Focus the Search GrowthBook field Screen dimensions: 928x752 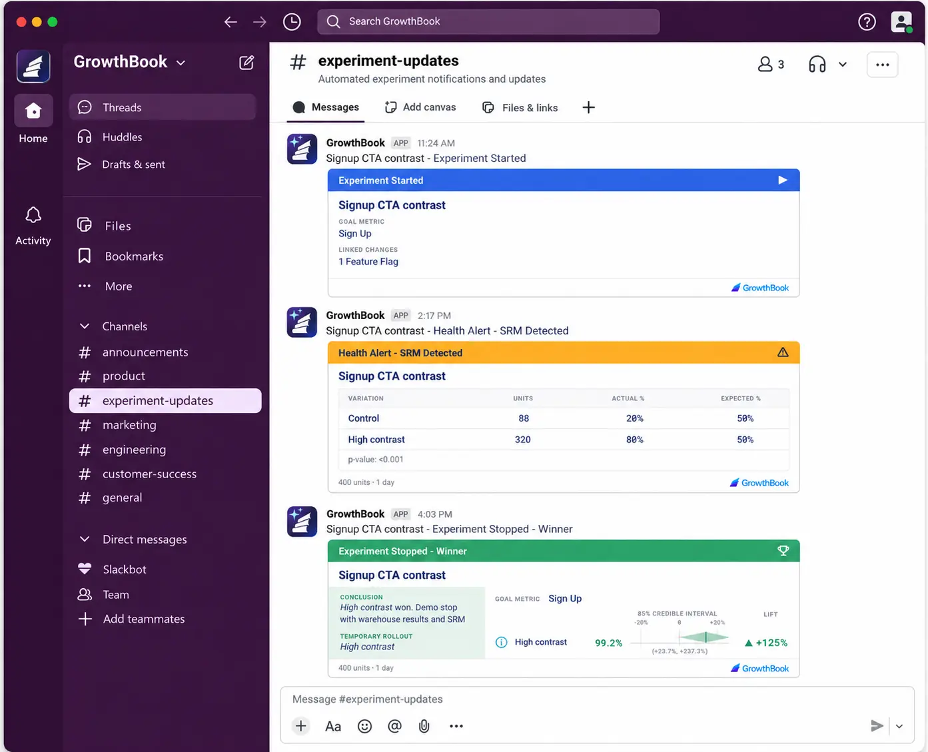(488, 22)
